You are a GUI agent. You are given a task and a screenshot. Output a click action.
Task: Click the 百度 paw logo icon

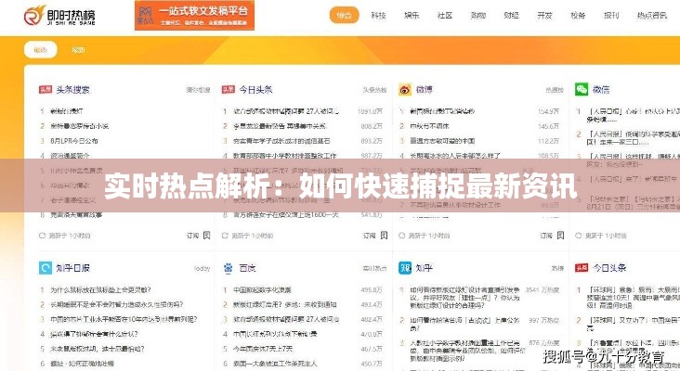tap(229, 268)
